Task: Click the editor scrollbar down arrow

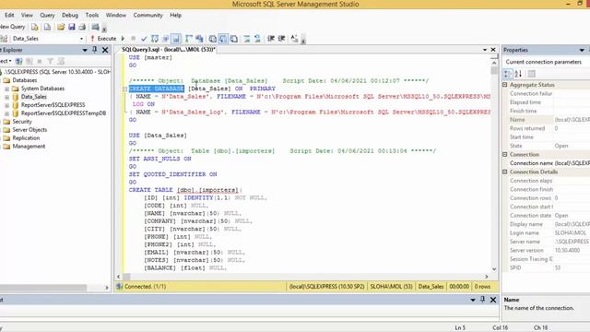Action: [494, 268]
